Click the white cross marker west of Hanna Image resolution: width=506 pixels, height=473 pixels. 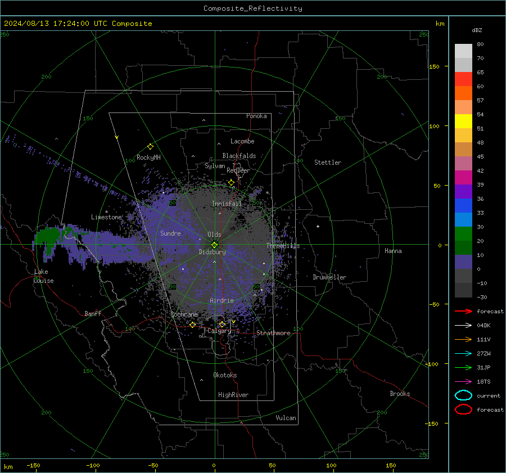tap(318, 226)
